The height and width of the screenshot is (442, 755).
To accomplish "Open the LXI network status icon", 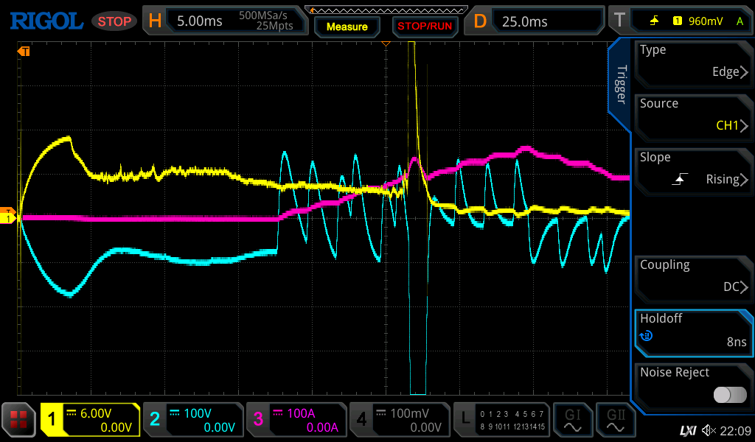I will click(x=687, y=430).
